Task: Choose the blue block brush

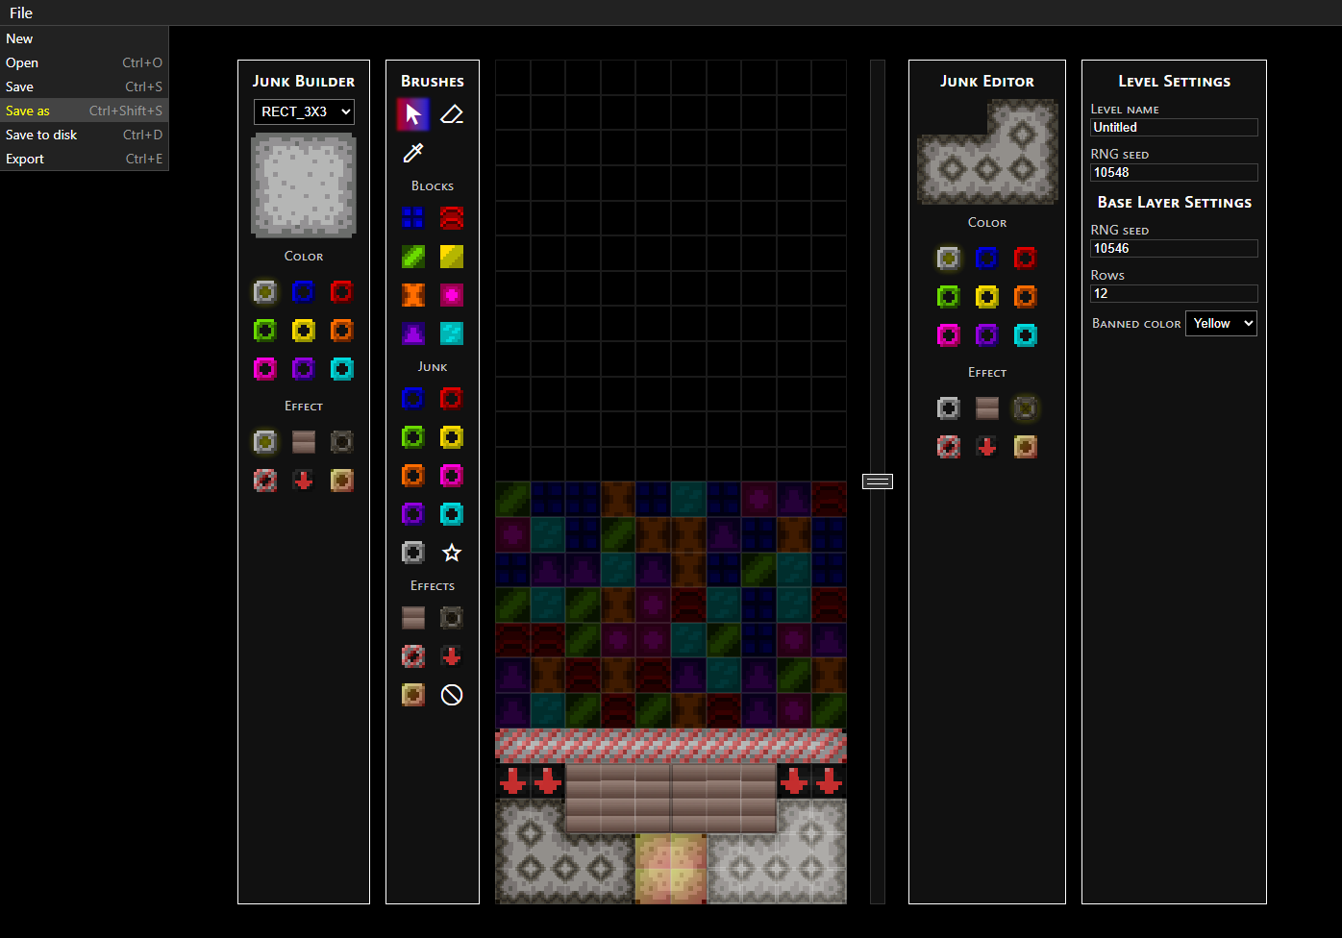Action: tap(413, 218)
